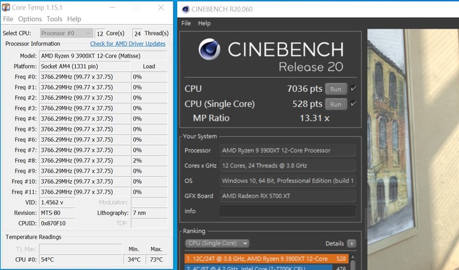Open the Core Temp Options menu
The height and width of the screenshot is (270, 459).
tap(30, 19)
